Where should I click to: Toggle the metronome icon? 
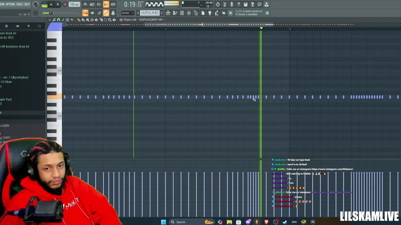coord(85,4)
